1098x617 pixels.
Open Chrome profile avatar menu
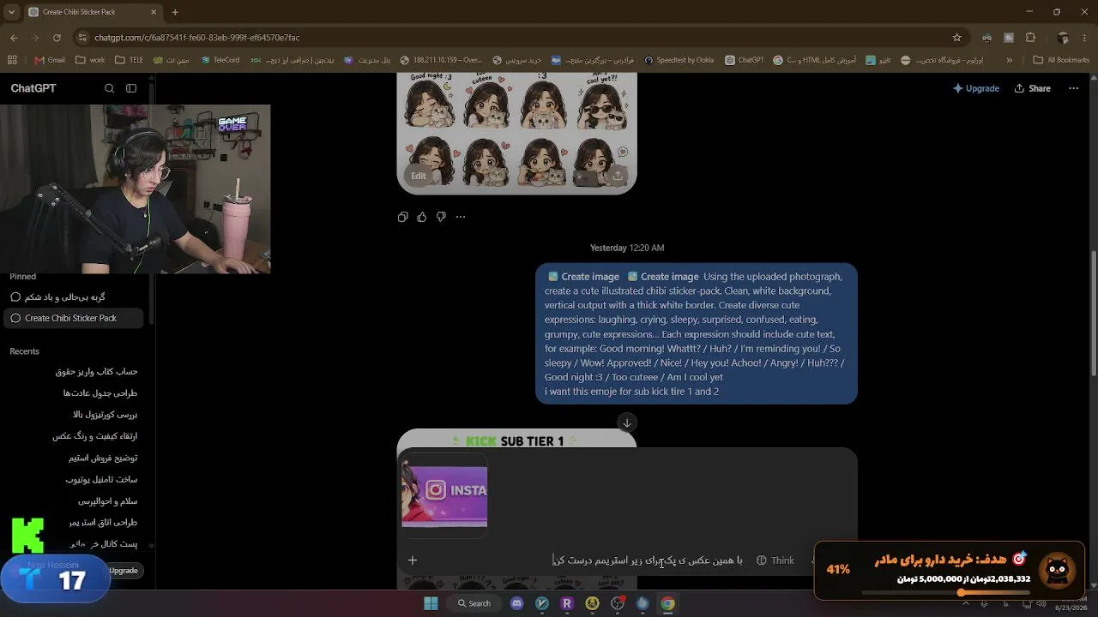[x=1063, y=38]
